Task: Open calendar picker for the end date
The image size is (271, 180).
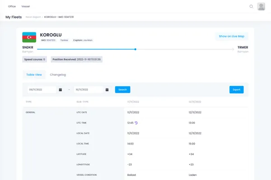Action: (107, 90)
